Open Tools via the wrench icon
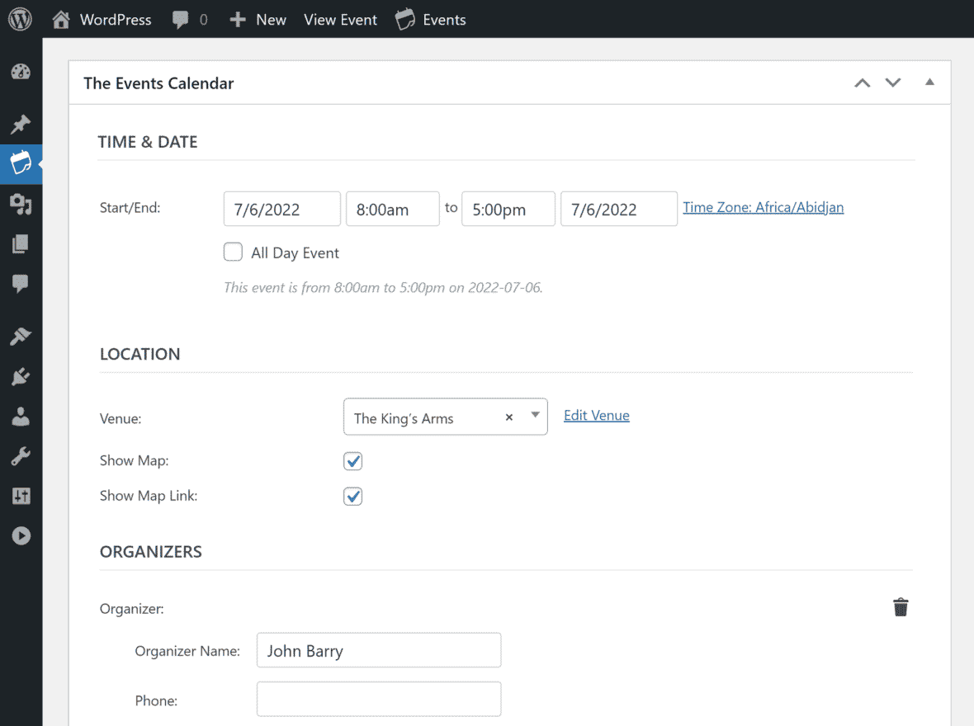The image size is (974, 726). point(21,456)
